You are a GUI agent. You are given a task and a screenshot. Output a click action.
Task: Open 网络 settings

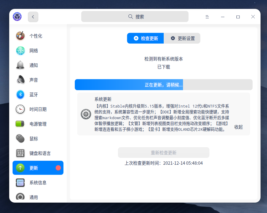(x=38, y=51)
